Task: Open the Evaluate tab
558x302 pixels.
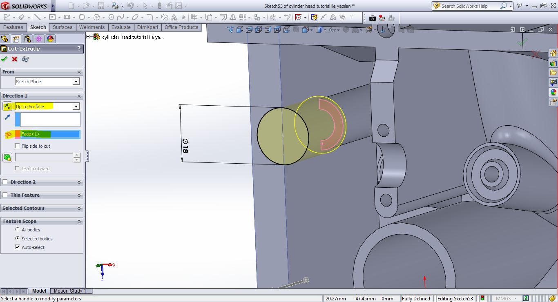Action: point(121,27)
